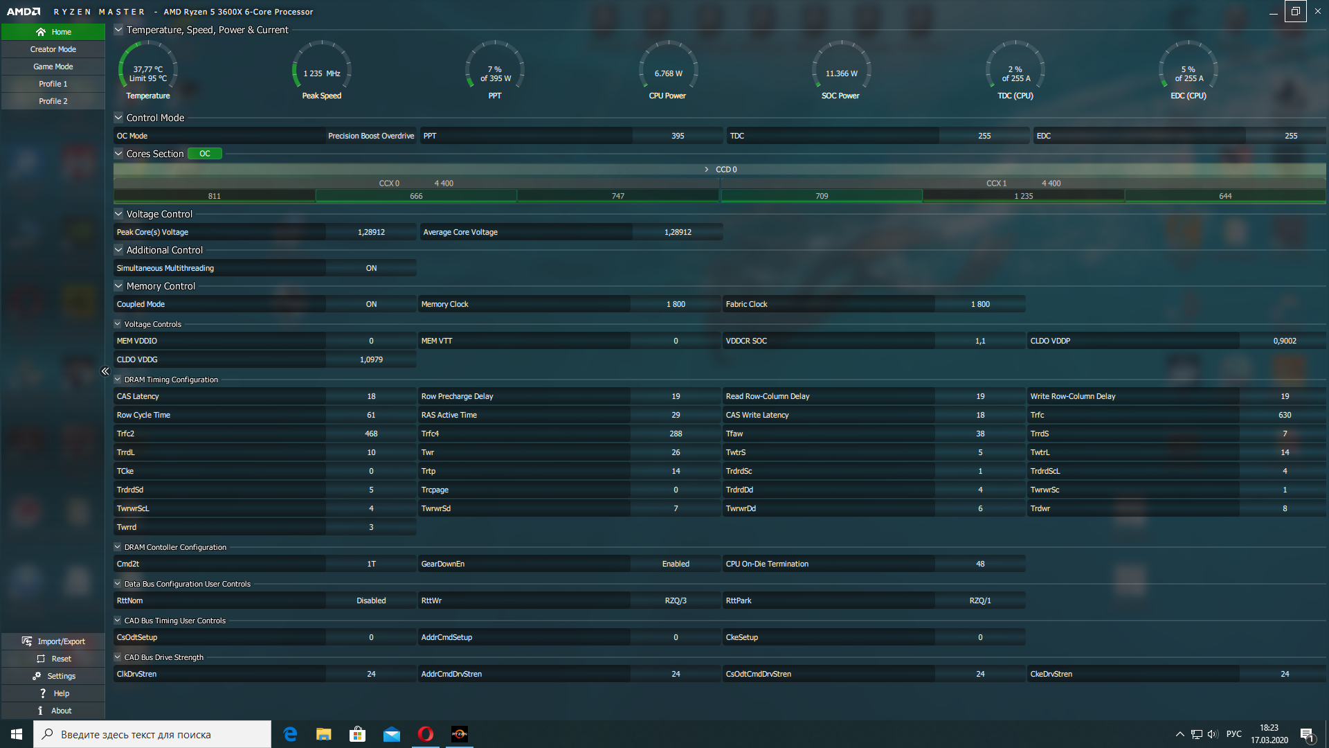The image size is (1329, 748).
Task: Open the About info item
Action: click(x=40, y=711)
